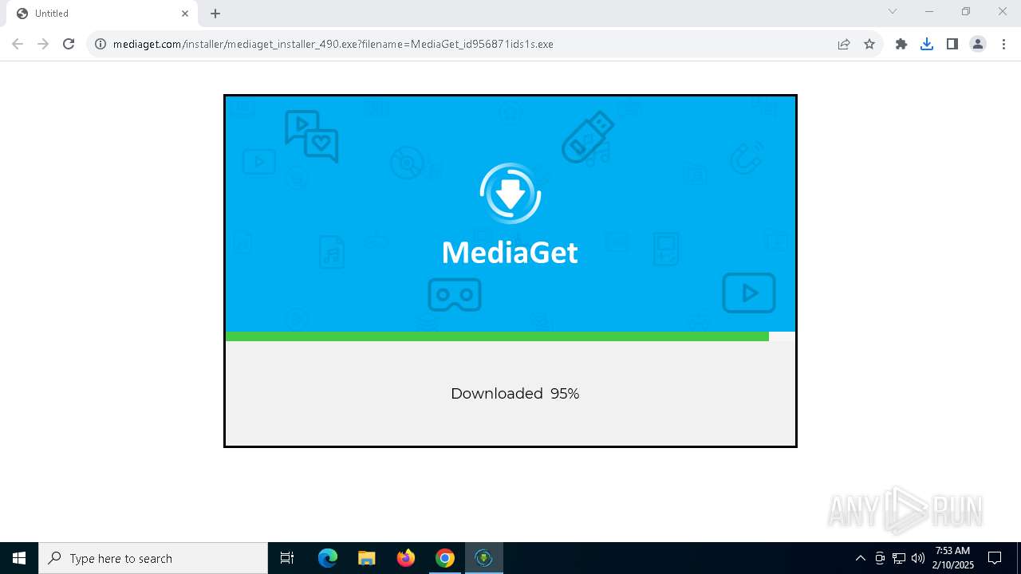The image size is (1021, 574).
Task: Open File Explorer from taskbar
Action: pos(367,558)
